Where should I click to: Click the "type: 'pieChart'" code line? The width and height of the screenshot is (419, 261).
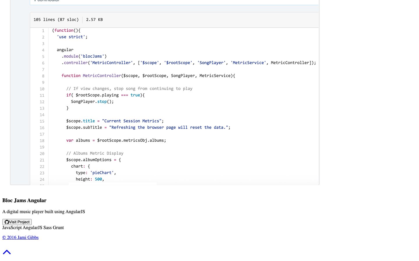96,173
